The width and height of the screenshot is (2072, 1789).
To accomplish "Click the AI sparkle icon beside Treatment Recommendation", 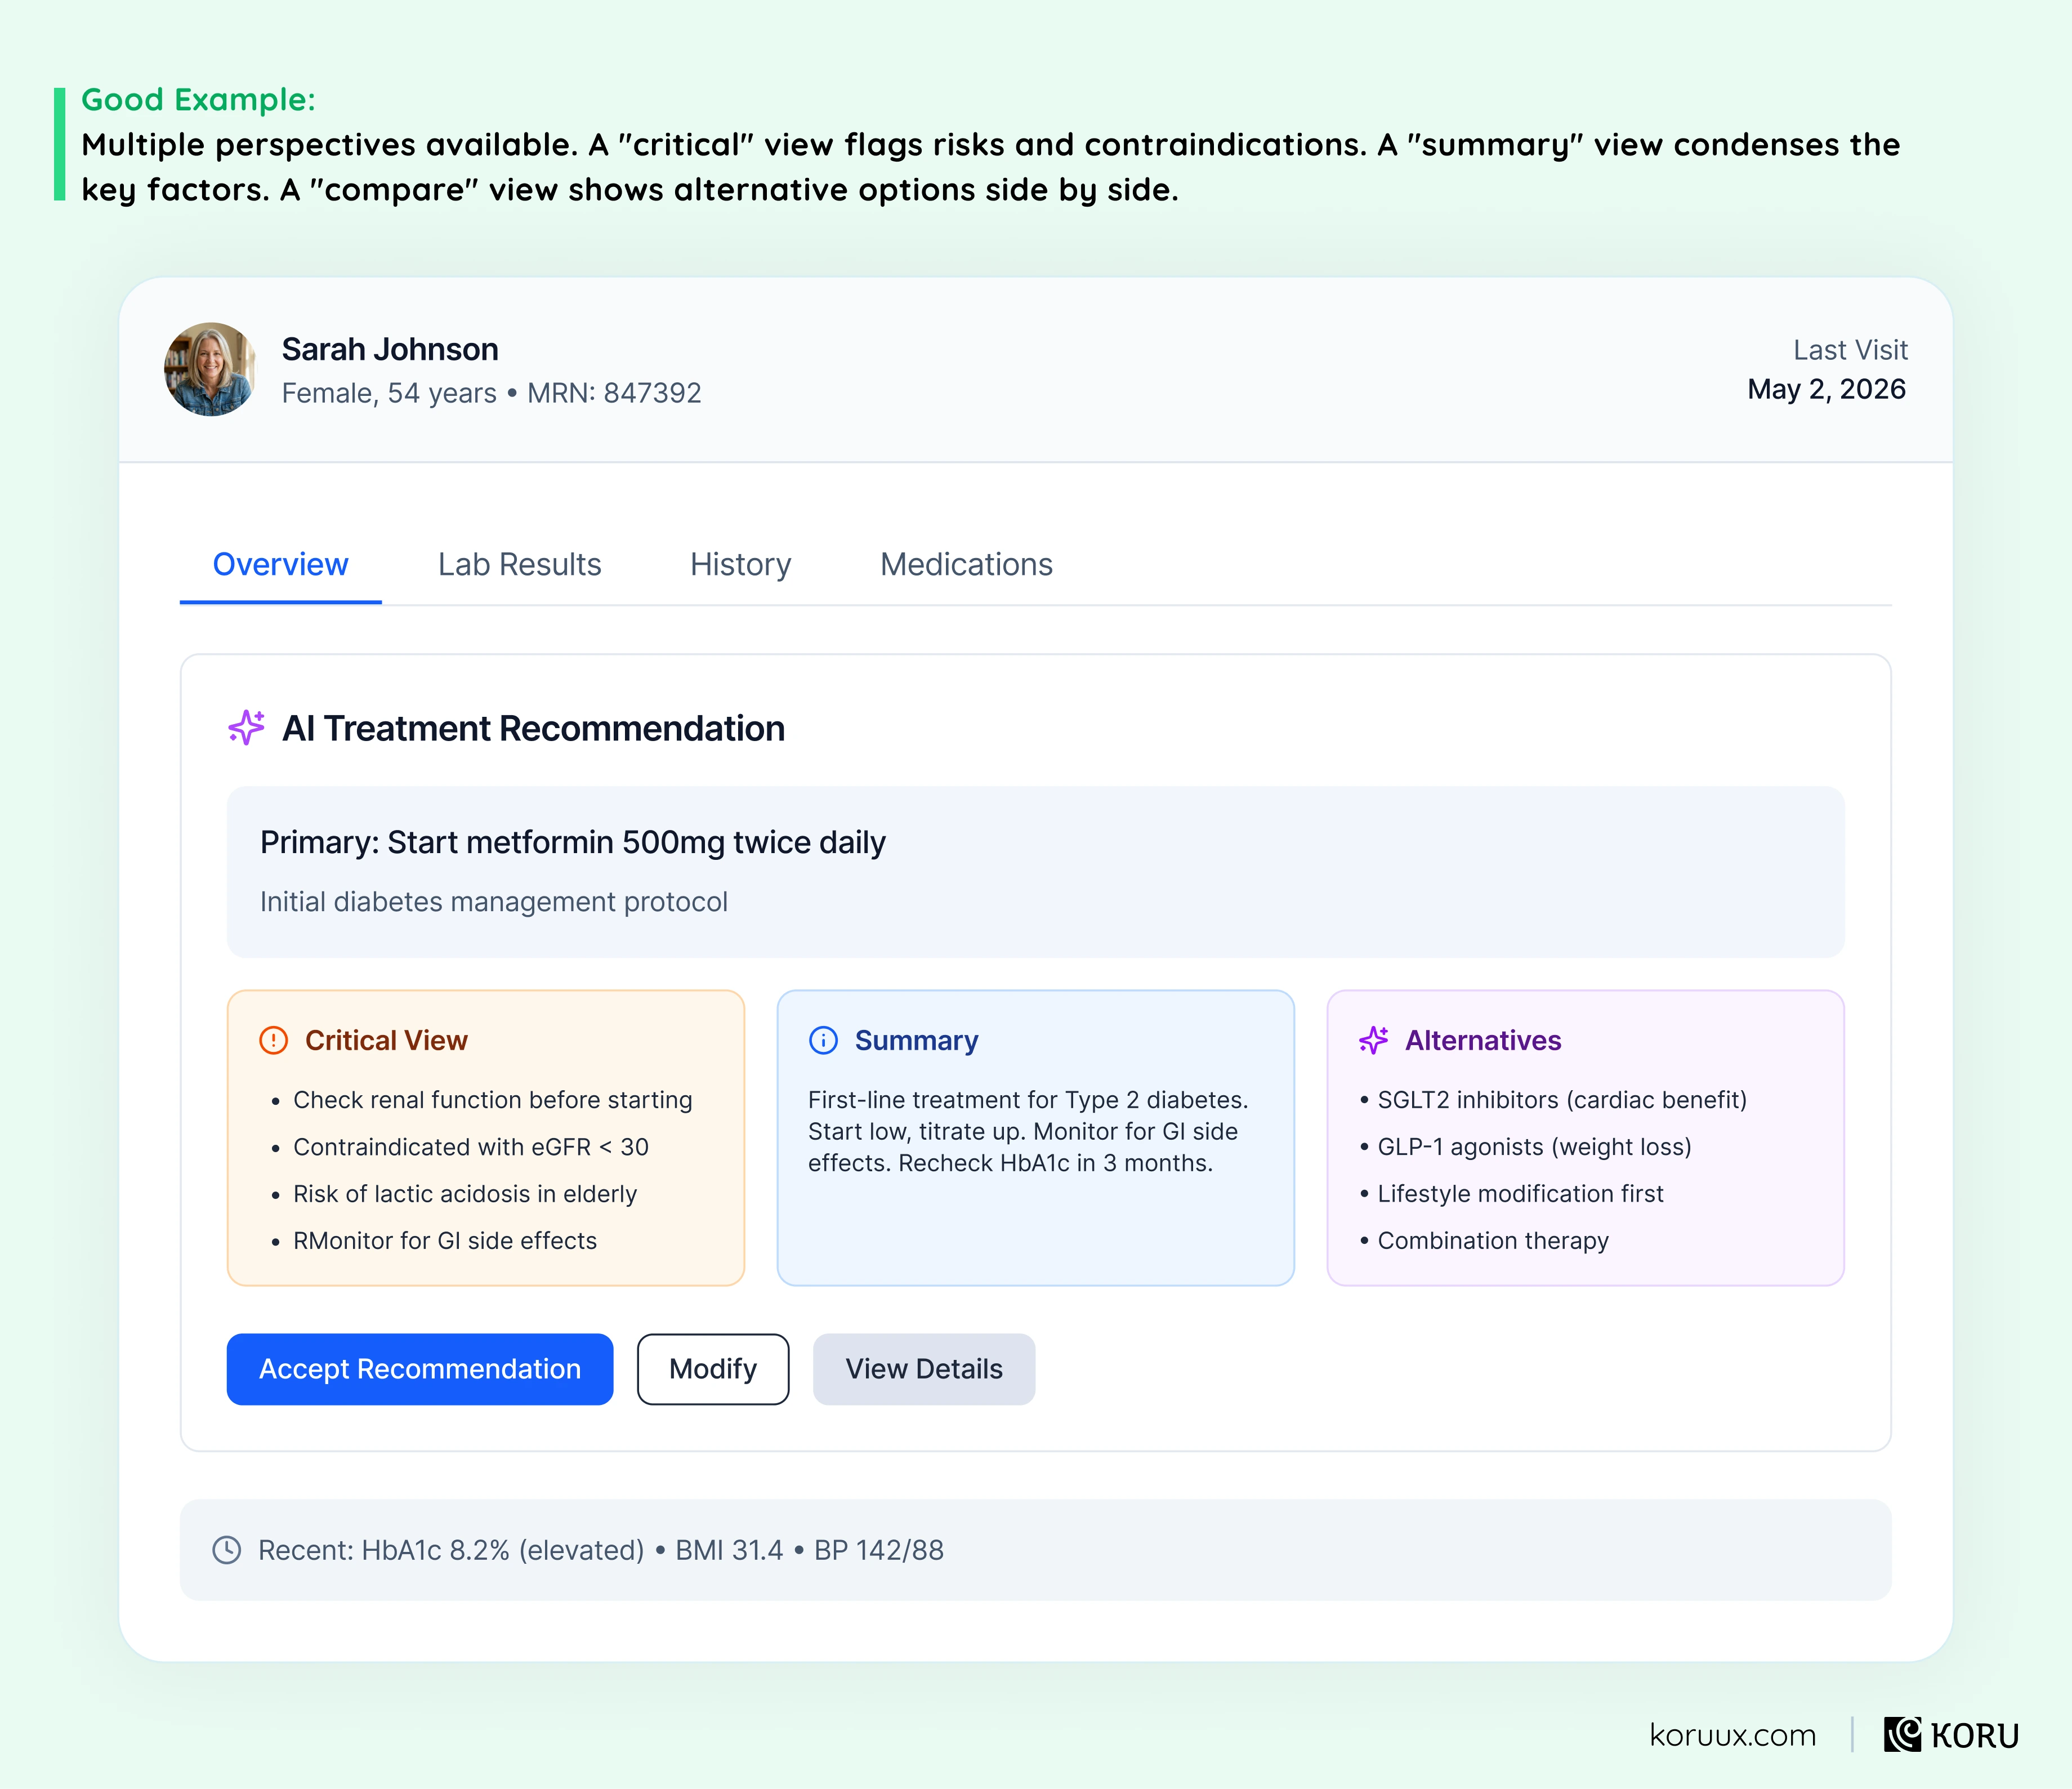I will click(x=246, y=728).
